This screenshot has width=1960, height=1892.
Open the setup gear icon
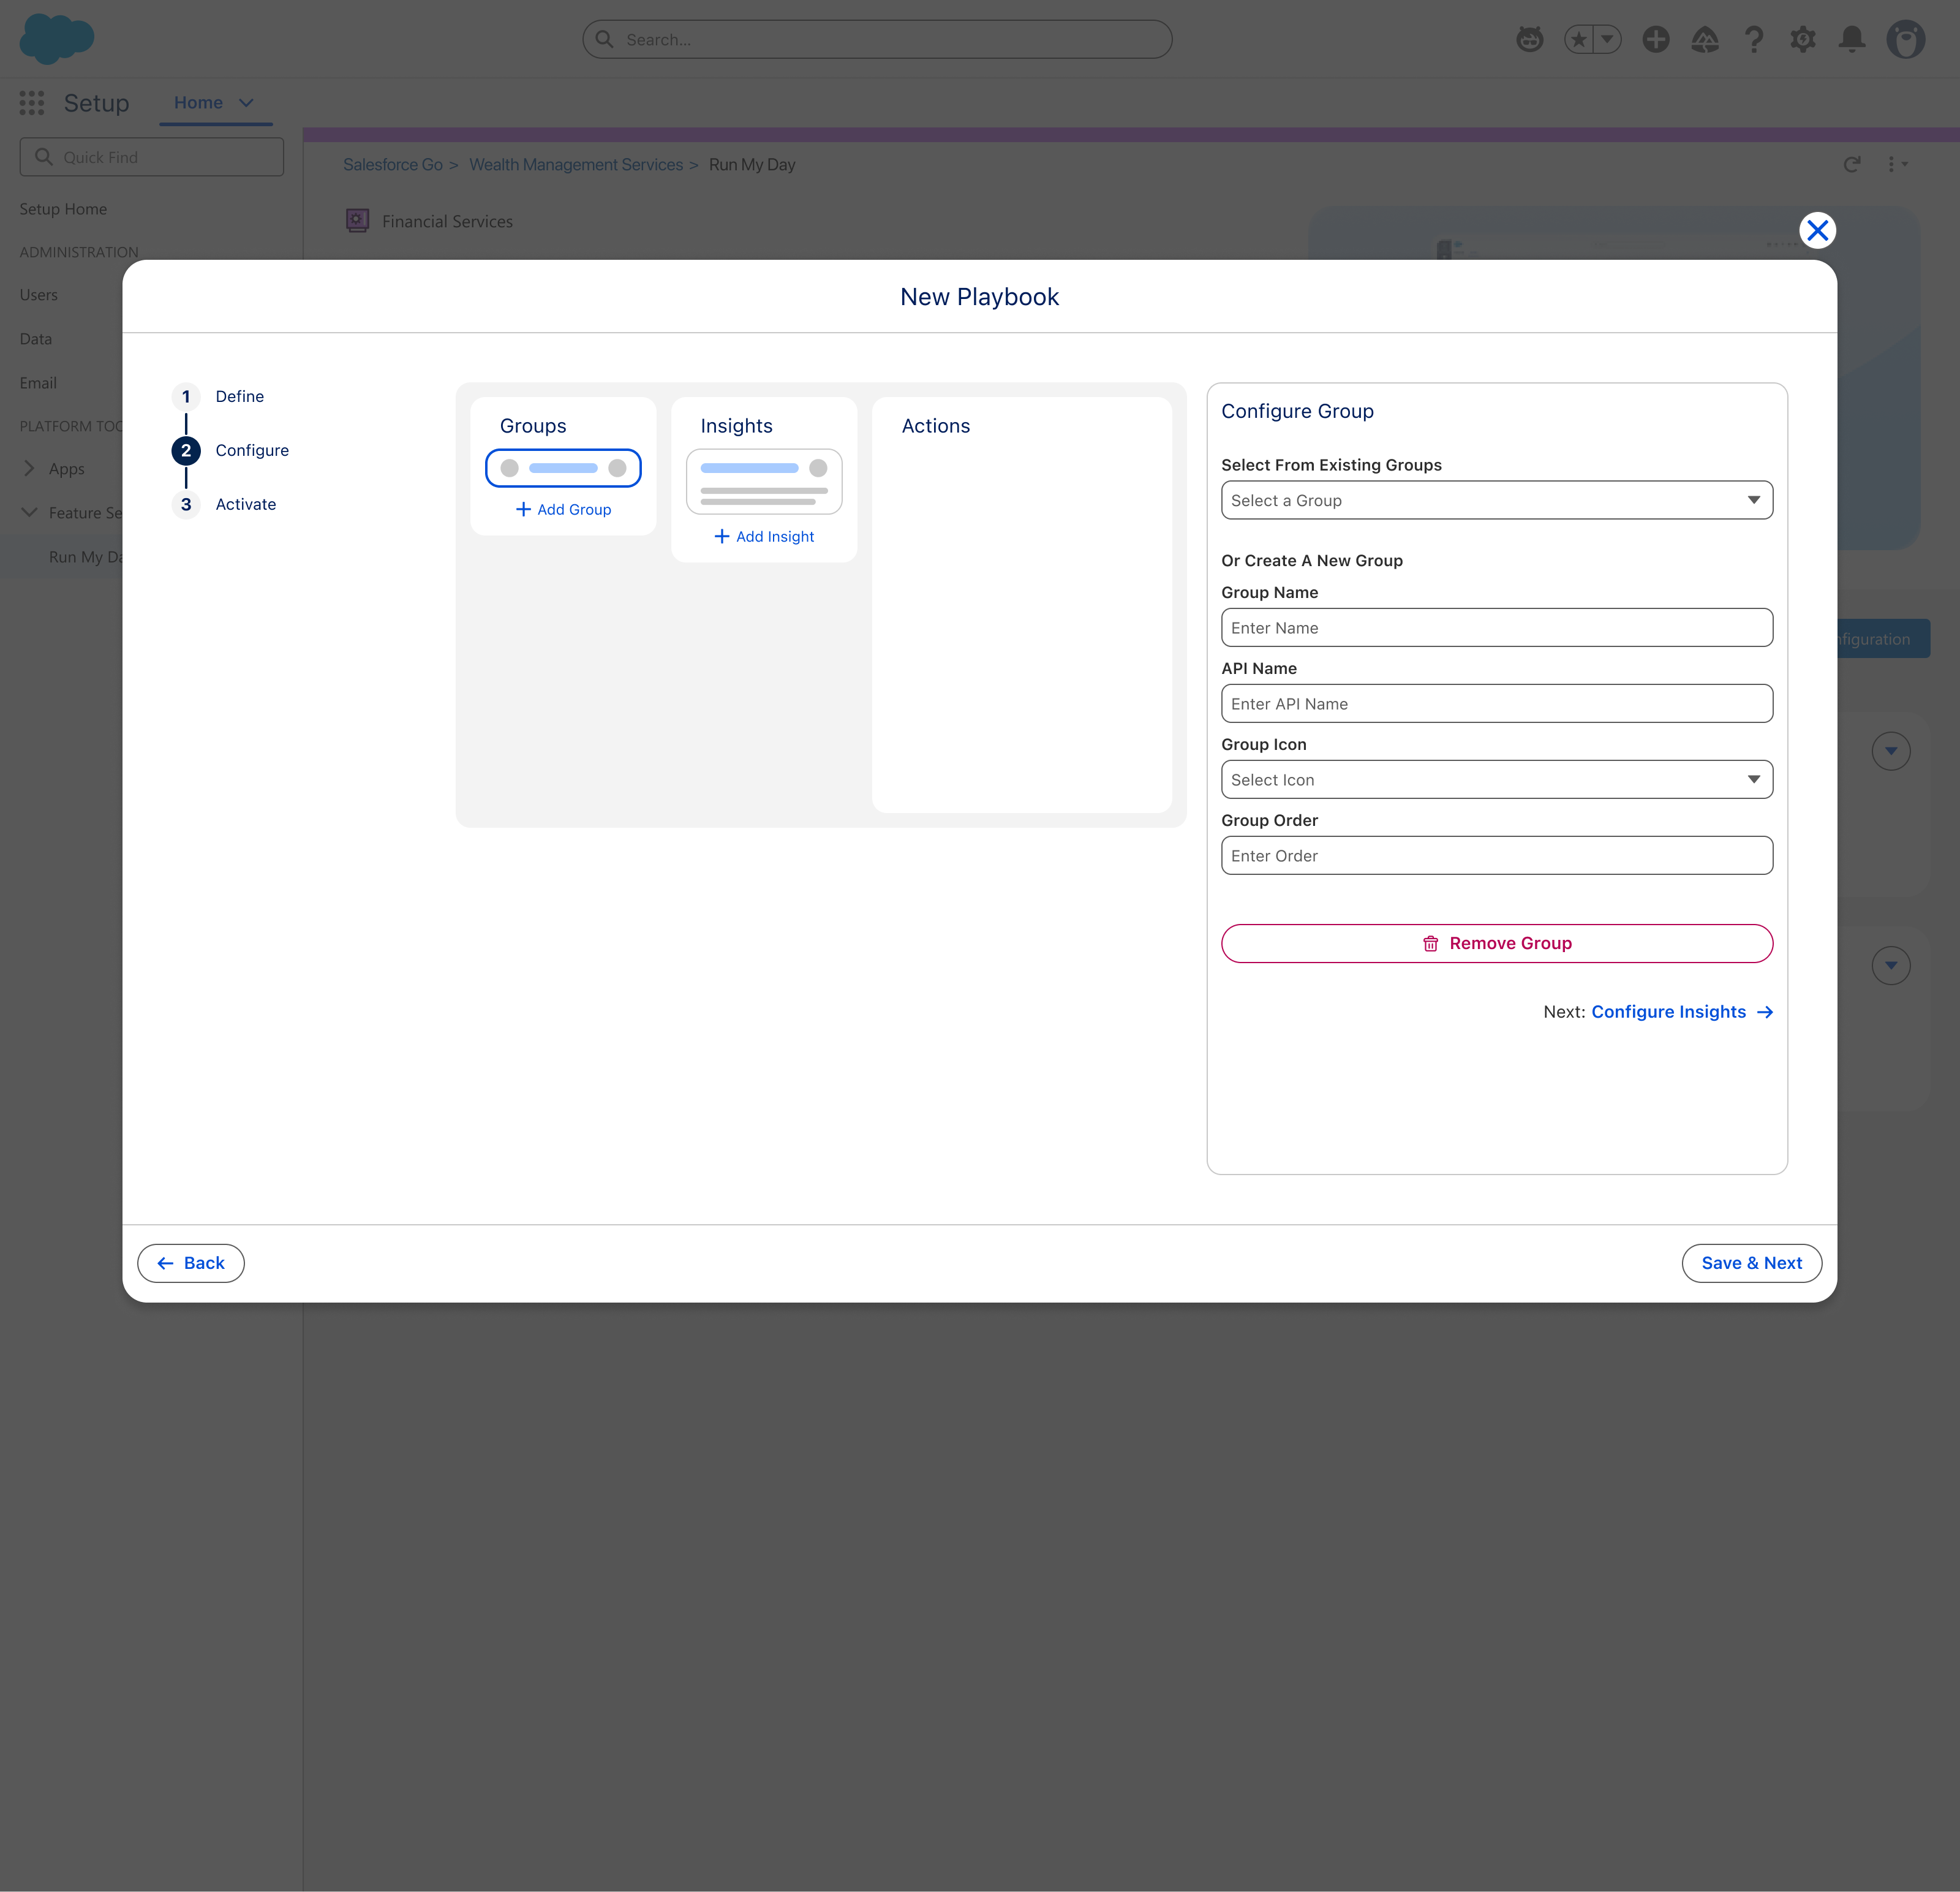coord(1803,40)
